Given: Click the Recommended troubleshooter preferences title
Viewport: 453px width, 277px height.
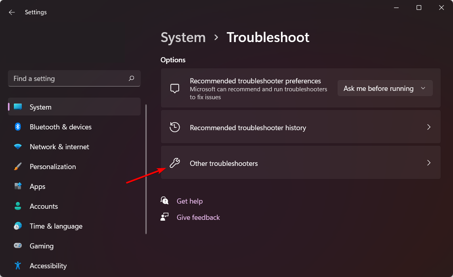Looking at the screenshot, I should [255, 81].
